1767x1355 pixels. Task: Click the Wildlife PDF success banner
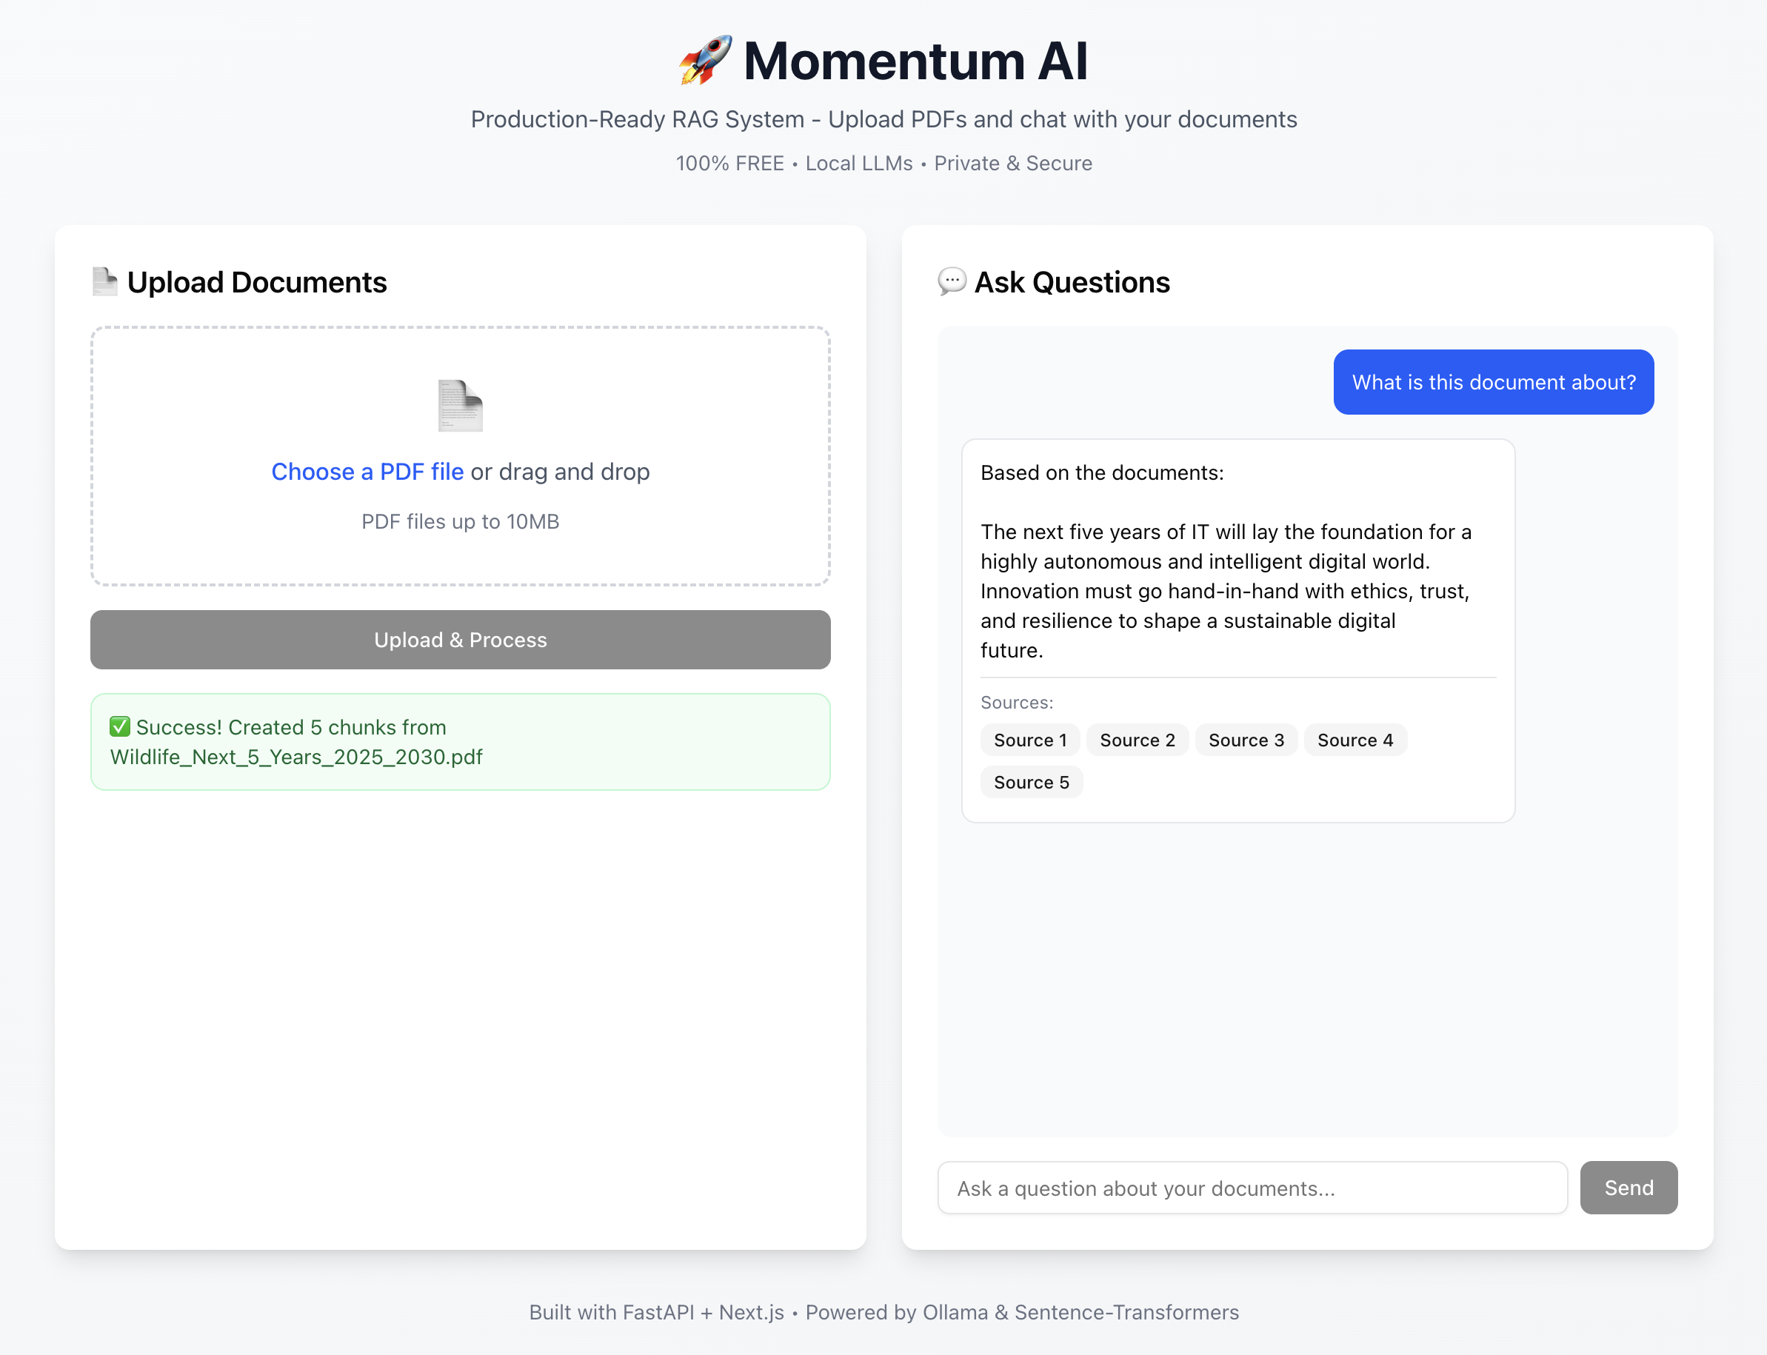(x=460, y=741)
